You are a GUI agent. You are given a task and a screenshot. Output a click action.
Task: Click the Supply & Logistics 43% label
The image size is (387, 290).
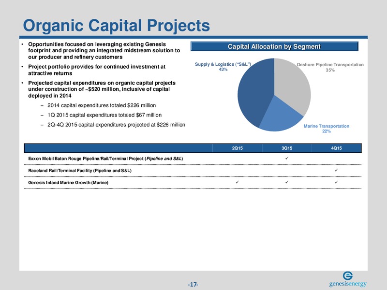click(x=223, y=67)
